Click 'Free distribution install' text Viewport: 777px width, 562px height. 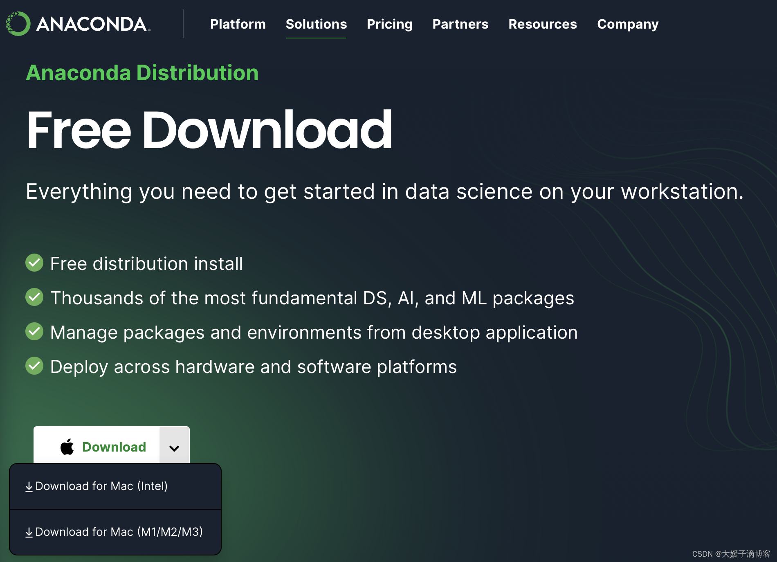pos(146,264)
